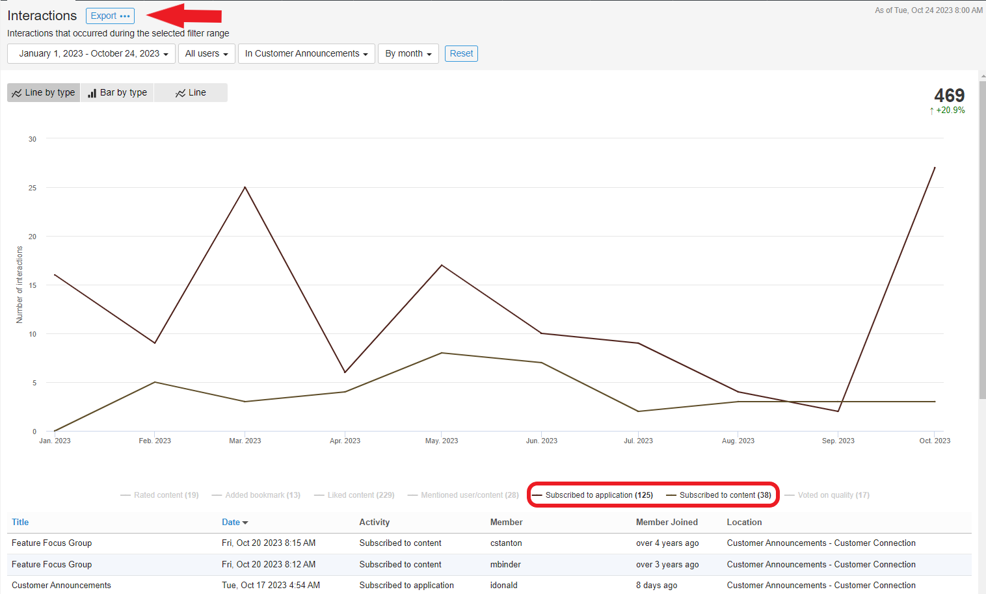Screen dimensions: 986x594
Task: Click the Mar. 2023 axis label
Action: tap(245, 441)
